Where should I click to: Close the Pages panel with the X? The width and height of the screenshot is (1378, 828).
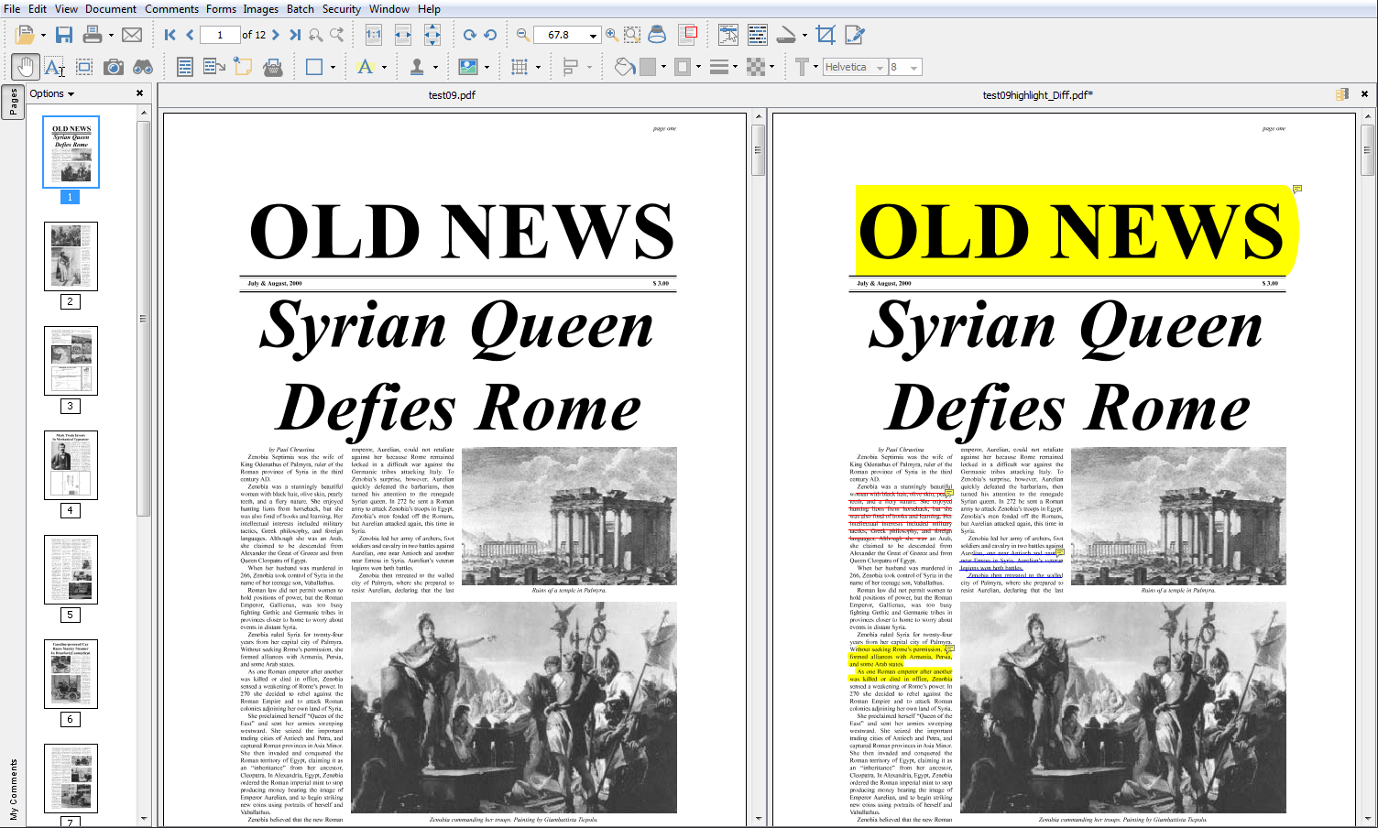click(x=139, y=93)
